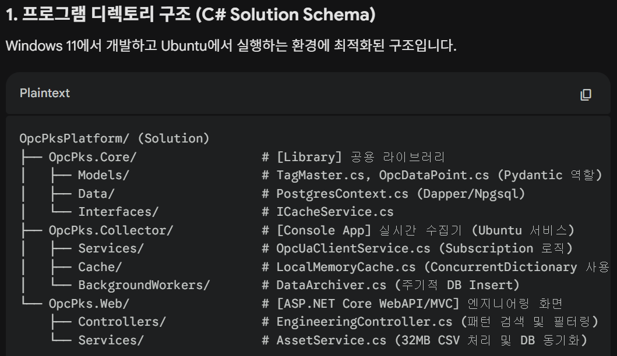Screen dimensions: 617x356
Task: Click the Windows 11 description sentence
Action: (231, 45)
